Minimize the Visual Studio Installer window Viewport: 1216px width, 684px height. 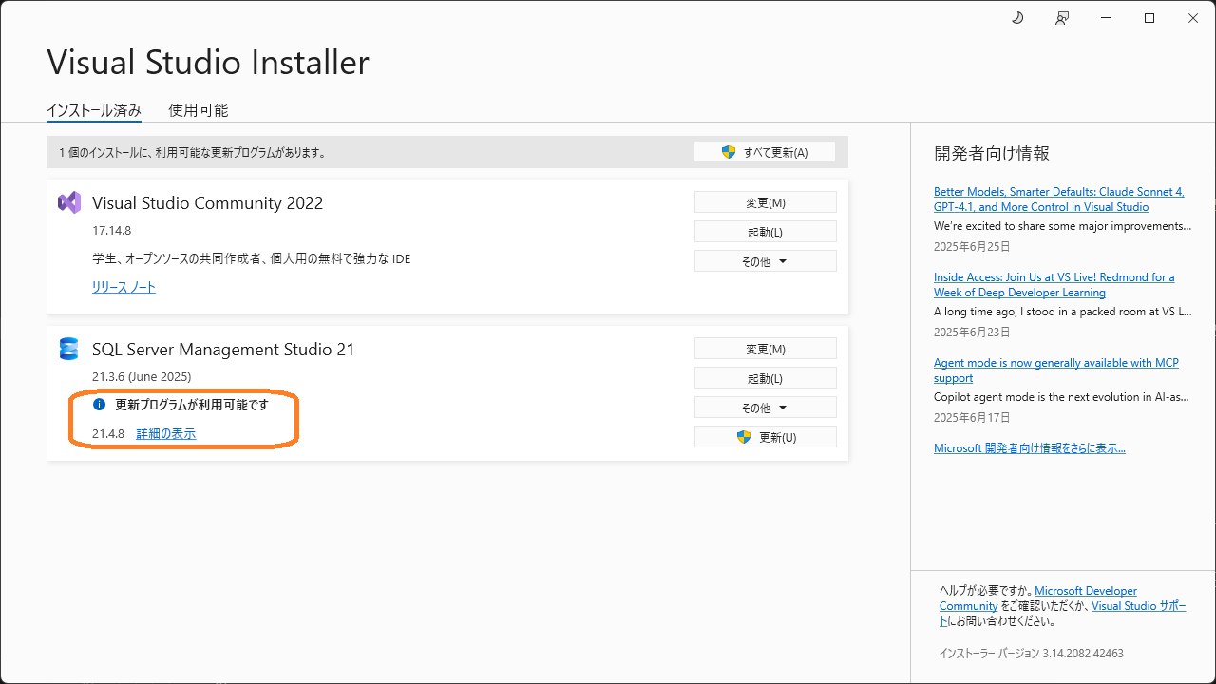pyautogui.click(x=1106, y=18)
